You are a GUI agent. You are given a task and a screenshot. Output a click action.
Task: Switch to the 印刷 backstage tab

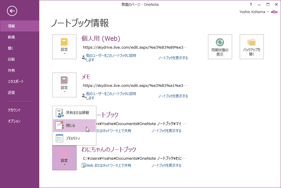(11, 59)
